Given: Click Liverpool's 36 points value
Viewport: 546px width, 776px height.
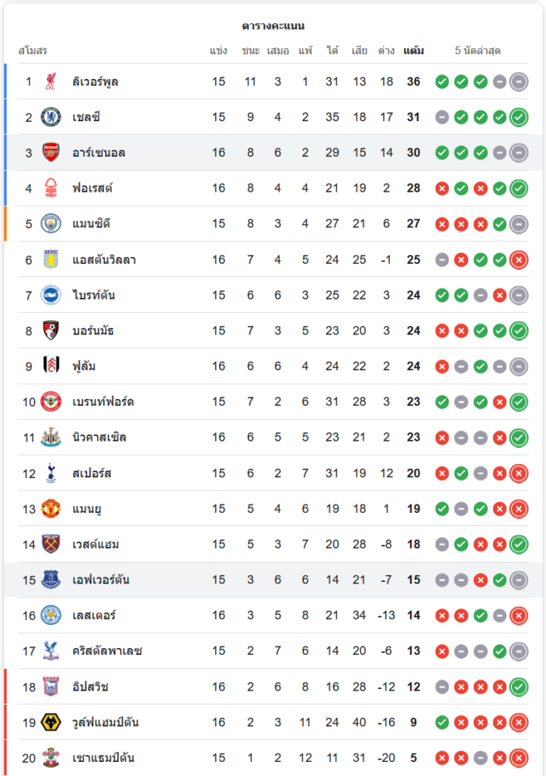Looking at the screenshot, I should (413, 81).
